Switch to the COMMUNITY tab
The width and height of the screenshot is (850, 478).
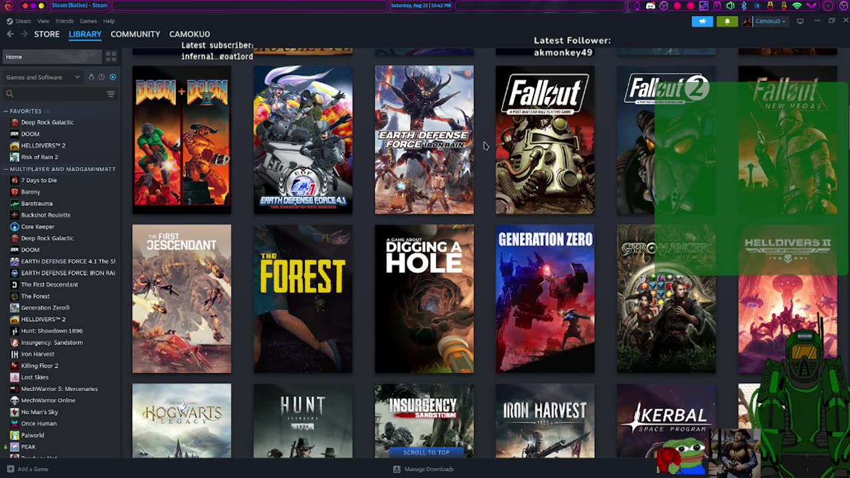(135, 34)
